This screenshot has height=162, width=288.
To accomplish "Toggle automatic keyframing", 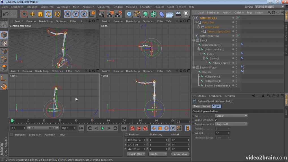I will coord(139,128).
